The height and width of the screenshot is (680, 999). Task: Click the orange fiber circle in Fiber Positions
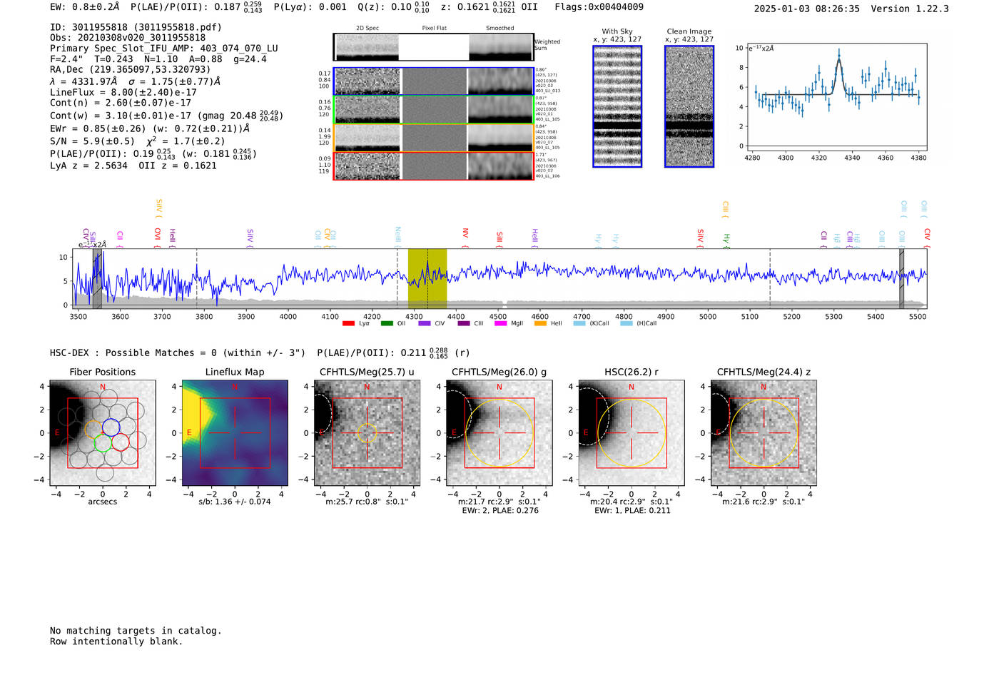tap(94, 429)
